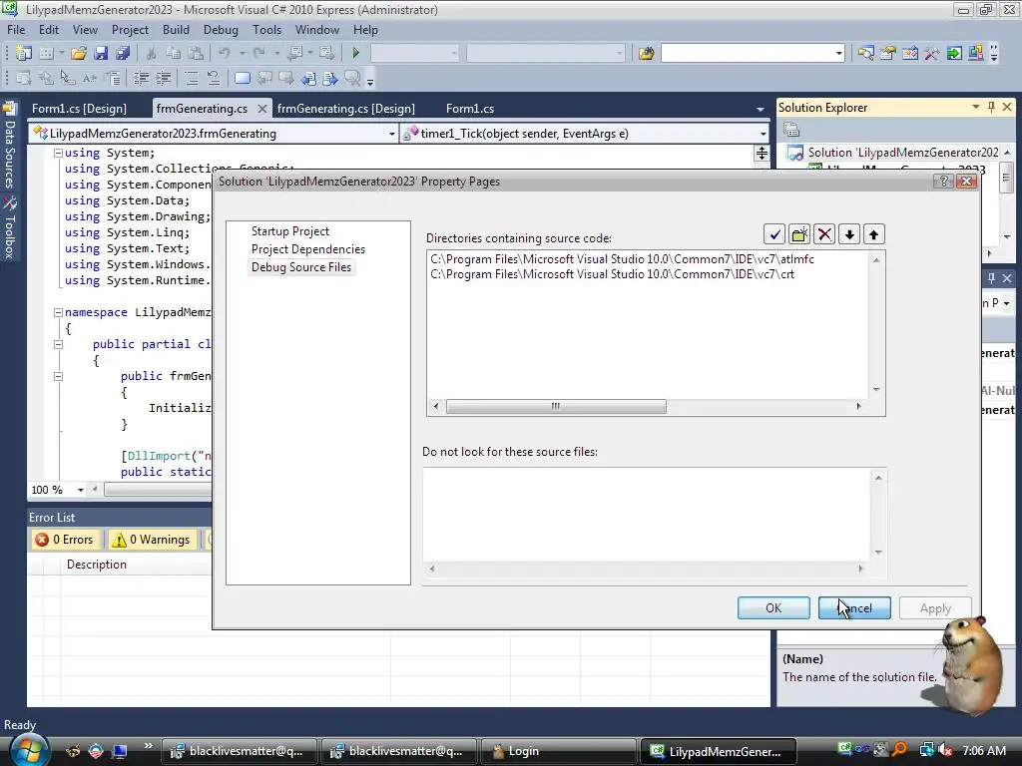Image resolution: width=1022 pixels, height=766 pixels.
Task: Switch to the Form1.cs [Design] tab
Action: 79,109
